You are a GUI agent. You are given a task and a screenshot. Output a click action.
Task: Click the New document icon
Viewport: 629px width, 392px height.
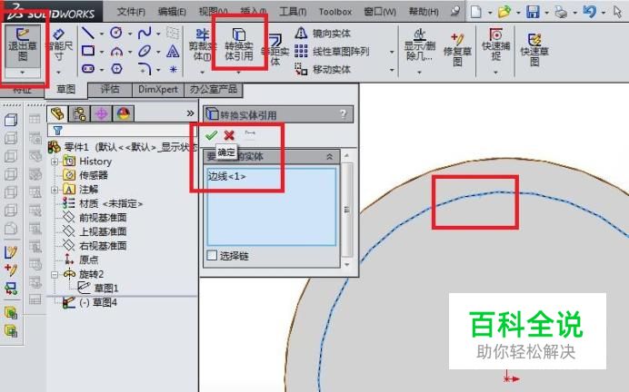(475, 12)
